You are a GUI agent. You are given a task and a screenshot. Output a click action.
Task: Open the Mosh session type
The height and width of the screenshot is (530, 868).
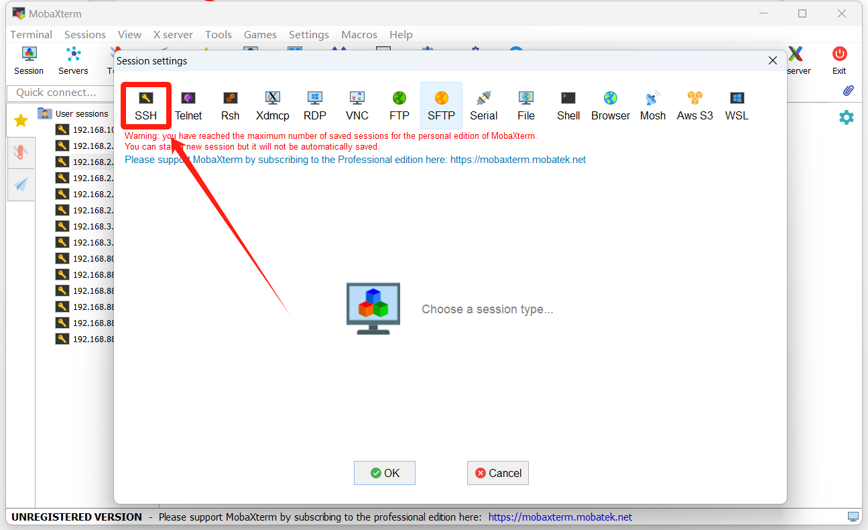coord(652,105)
